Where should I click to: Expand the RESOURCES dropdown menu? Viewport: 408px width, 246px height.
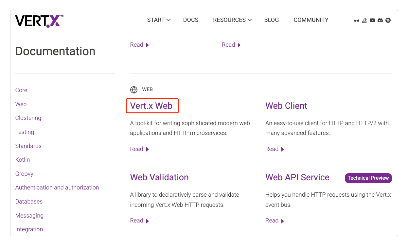(232, 20)
